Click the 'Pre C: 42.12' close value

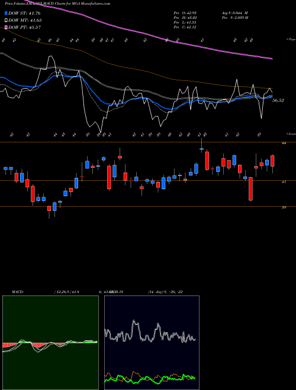185,27
